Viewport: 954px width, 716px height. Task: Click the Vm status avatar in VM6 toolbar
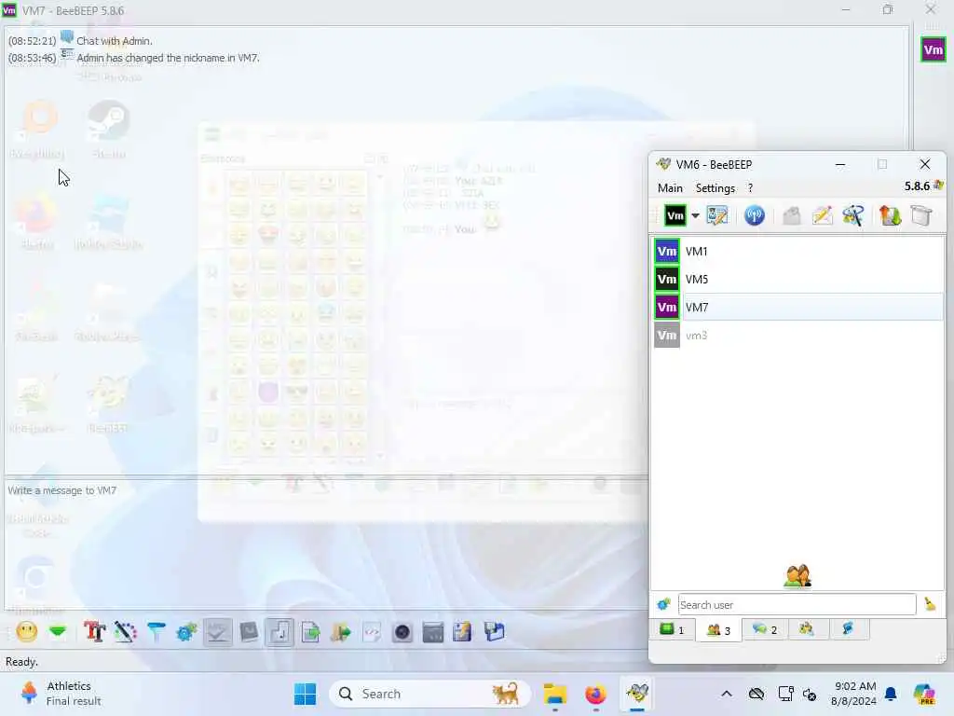675,215
